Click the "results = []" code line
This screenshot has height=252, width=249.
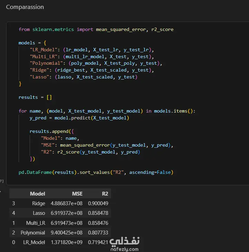point(35,97)
